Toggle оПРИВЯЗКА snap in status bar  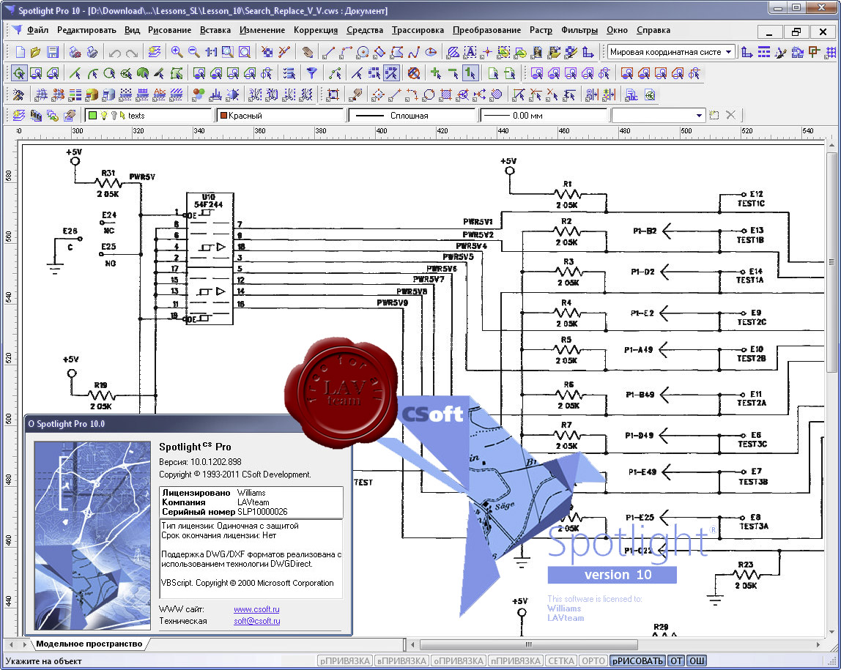[x=459, y=661]
